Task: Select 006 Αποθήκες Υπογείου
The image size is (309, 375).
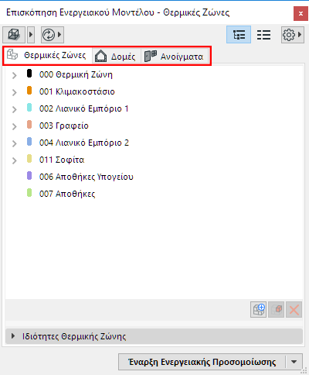Action: 87,177
